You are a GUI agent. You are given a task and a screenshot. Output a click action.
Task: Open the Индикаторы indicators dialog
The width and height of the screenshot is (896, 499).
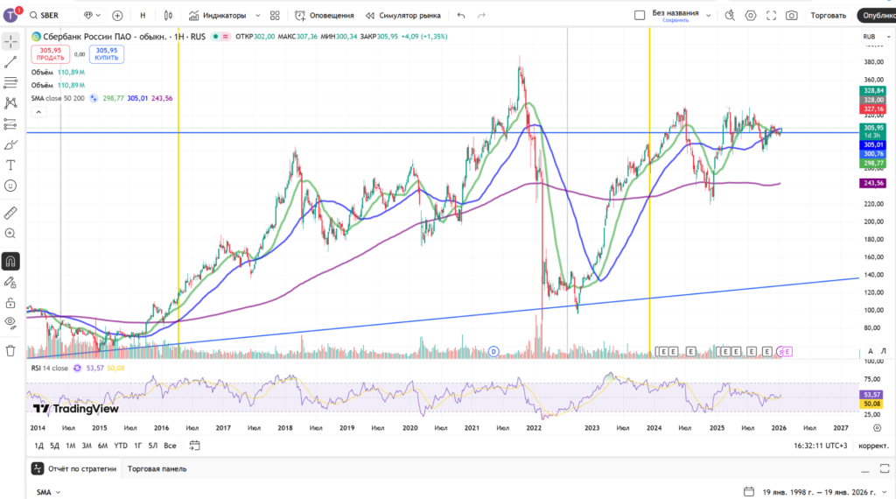(218, 16)
